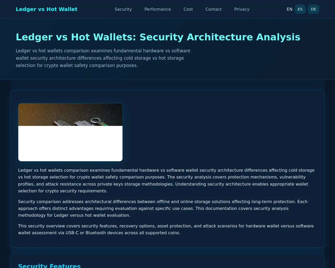
Task: Go to the Performance section
Action: tap(158, 9)
